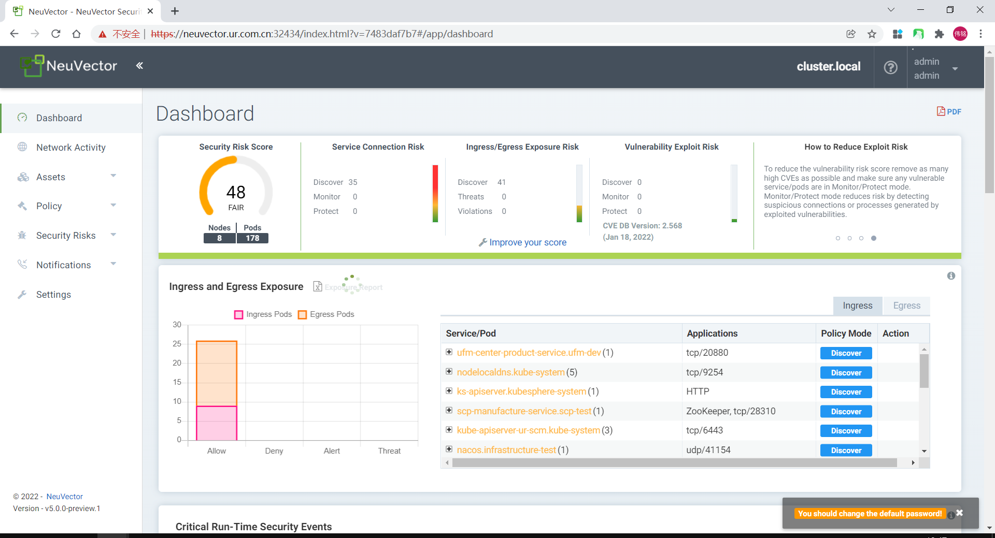Switch to the Ingress tab

[x=858, y=306]
